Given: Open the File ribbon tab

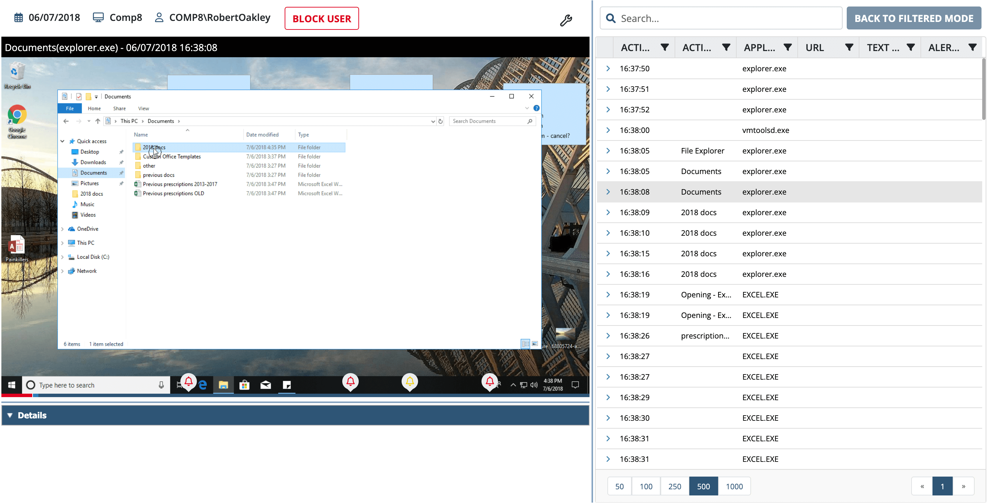Looking at the screenshot, I should pyautogui.click(x=70, y=109).
